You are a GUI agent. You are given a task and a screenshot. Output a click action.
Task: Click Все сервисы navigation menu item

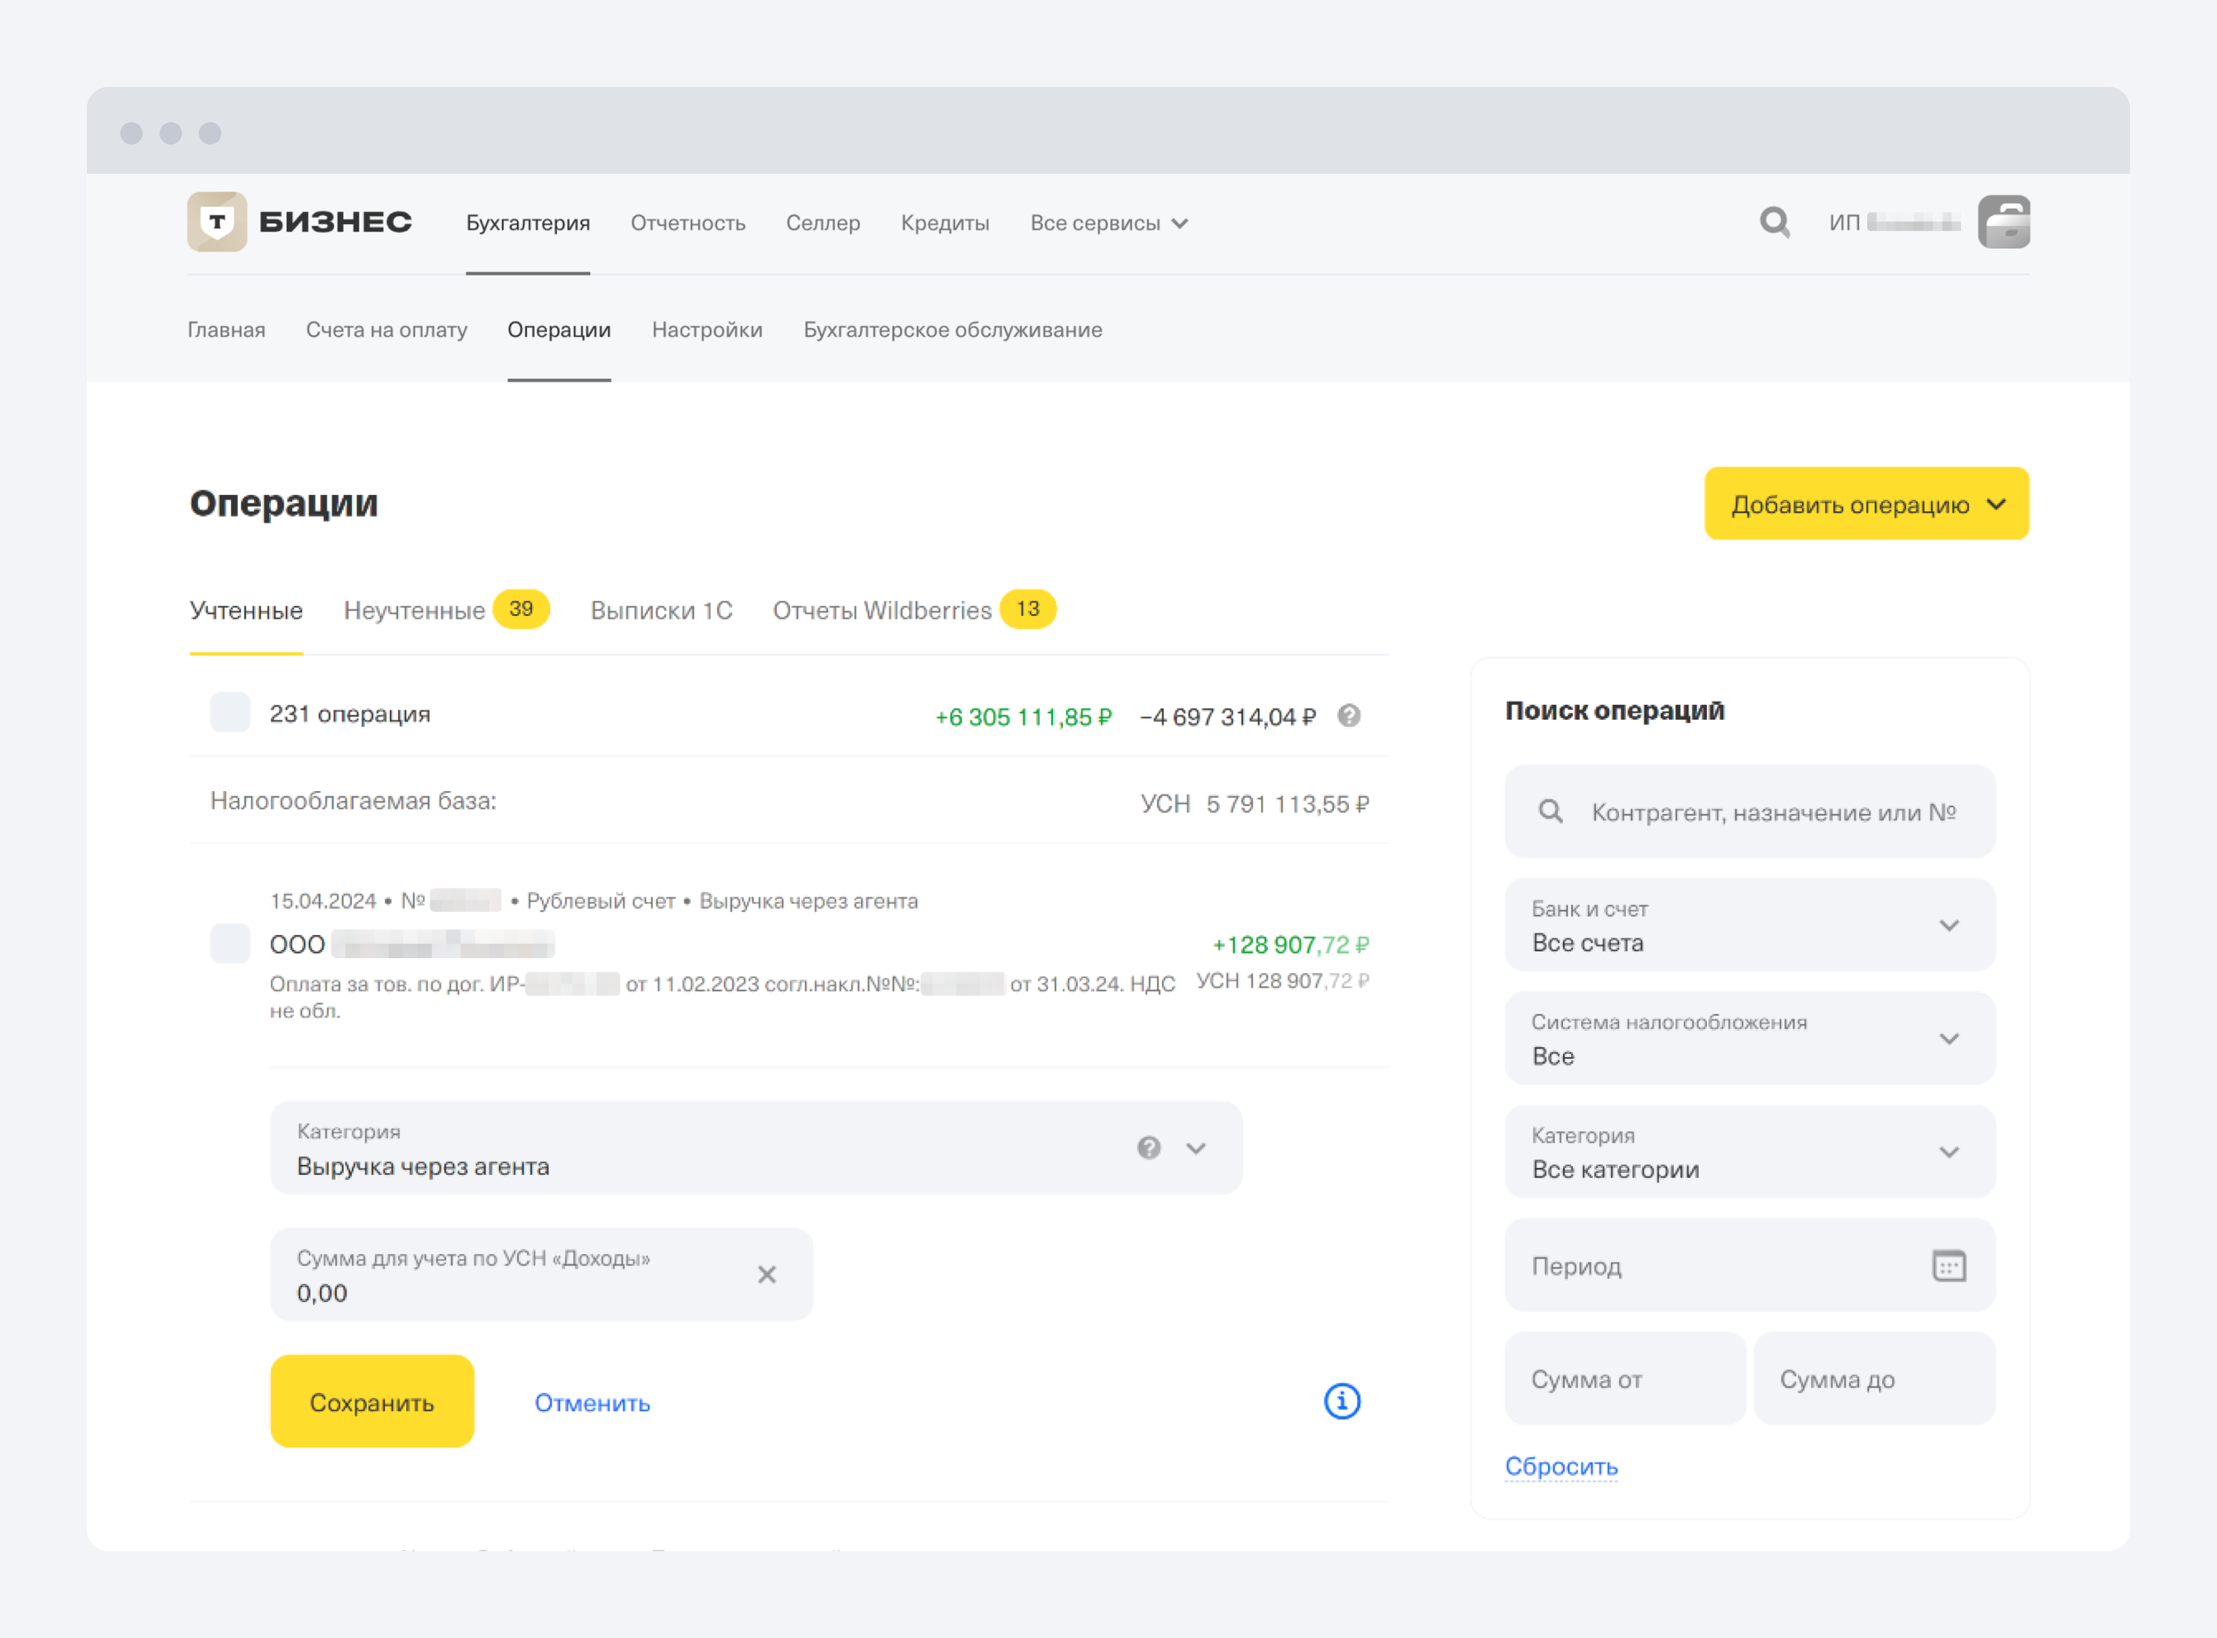1103,222
